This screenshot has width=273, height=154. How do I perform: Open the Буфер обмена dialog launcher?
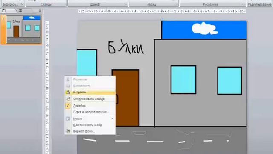(x=22, y=4)
